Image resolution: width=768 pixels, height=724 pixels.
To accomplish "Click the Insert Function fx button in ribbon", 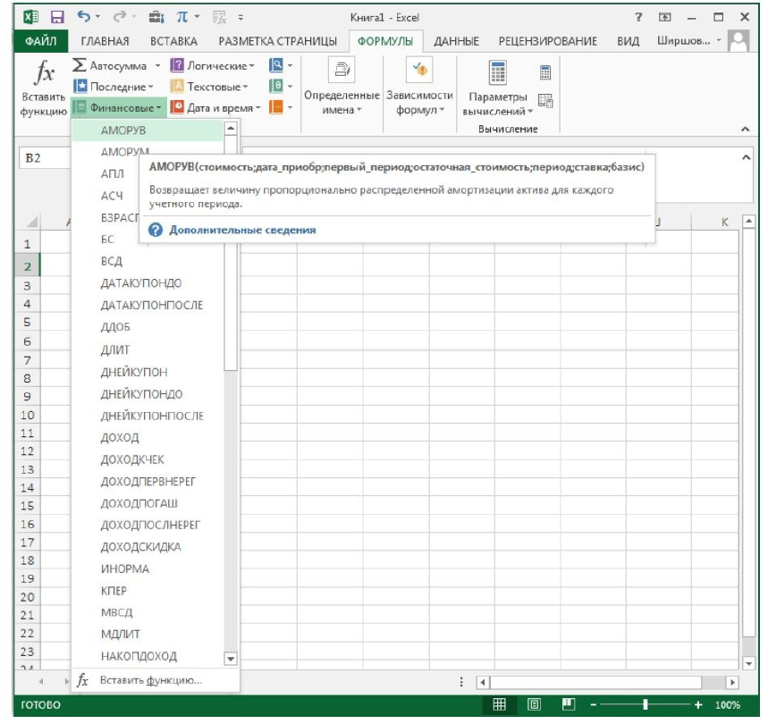I will coord(44,88).
